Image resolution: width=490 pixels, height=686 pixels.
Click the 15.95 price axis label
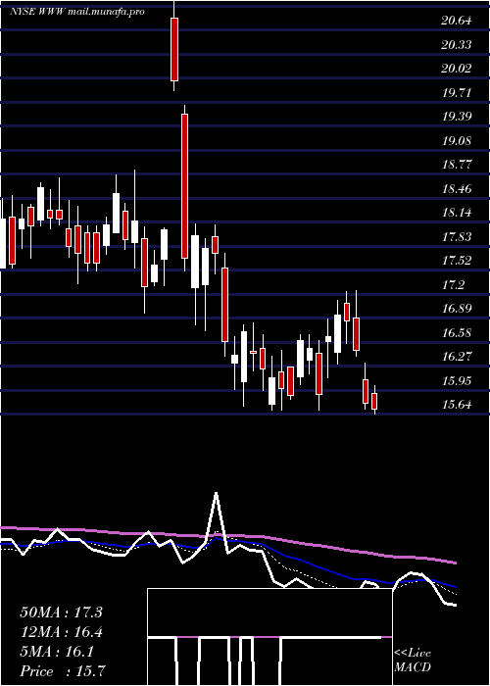pyautogui.click(x=457, y=381)
